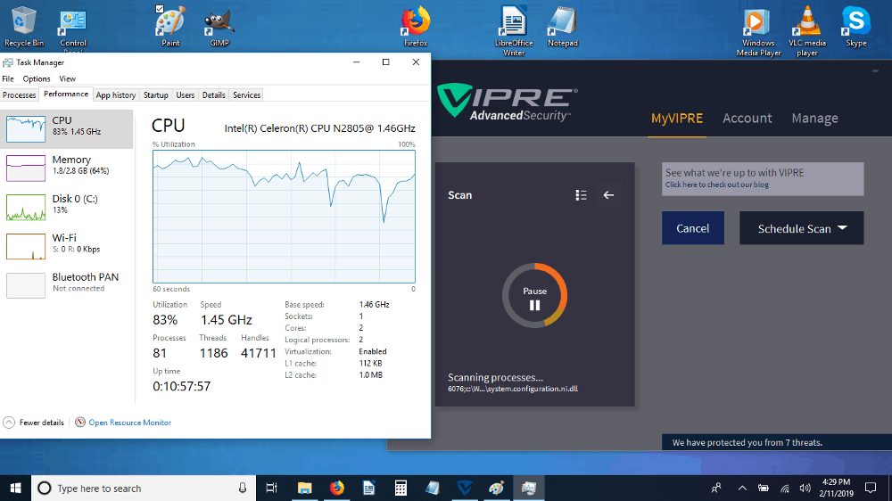892x501 pixels.
Task: Click the 'We have protected you from 7 threats' bar
Action: click(x=777, y=442)
